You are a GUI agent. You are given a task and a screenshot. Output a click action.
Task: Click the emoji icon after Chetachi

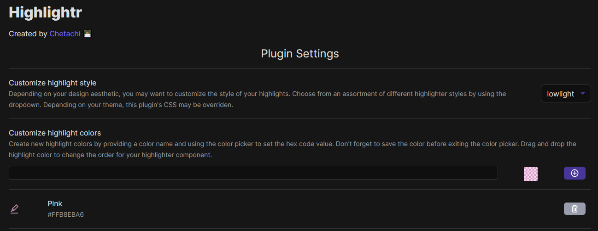pyautogui.click(x=88, y=34)
